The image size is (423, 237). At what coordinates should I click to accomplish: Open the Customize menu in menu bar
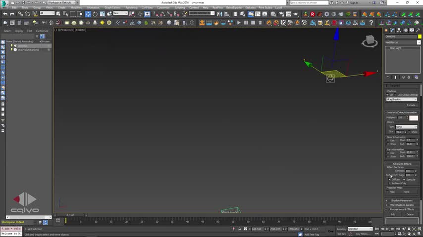pos(163,7)
